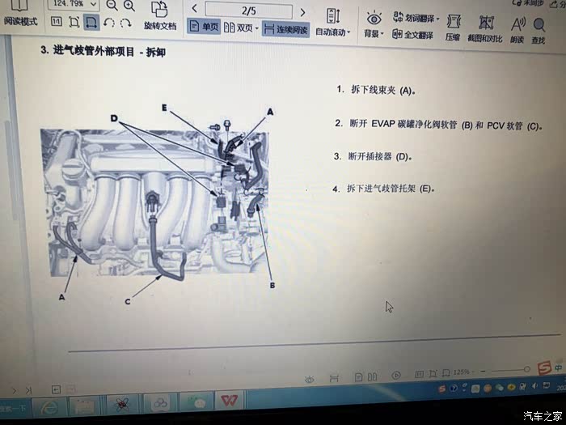Jump to last page in bottom bar

pyautogui.click(x=28, y=390)
